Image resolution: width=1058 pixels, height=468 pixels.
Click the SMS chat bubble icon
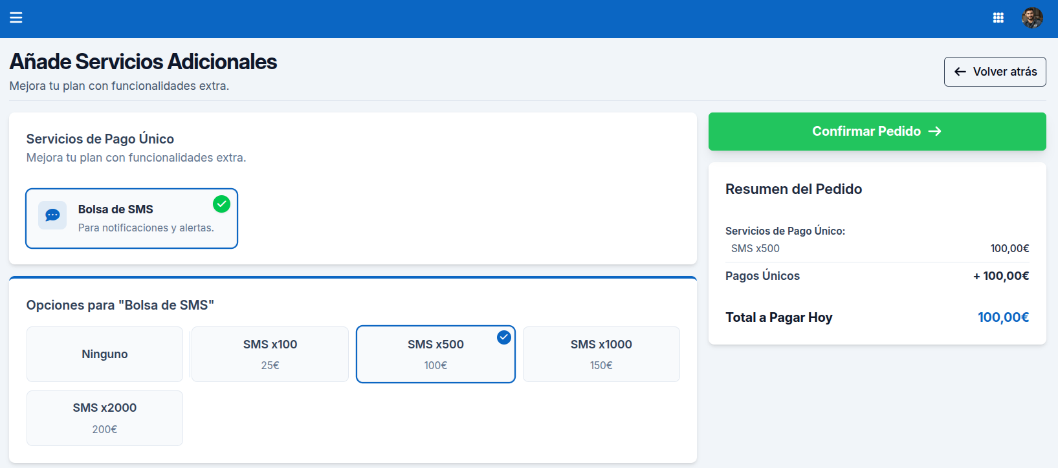click(x=52, y=215)
